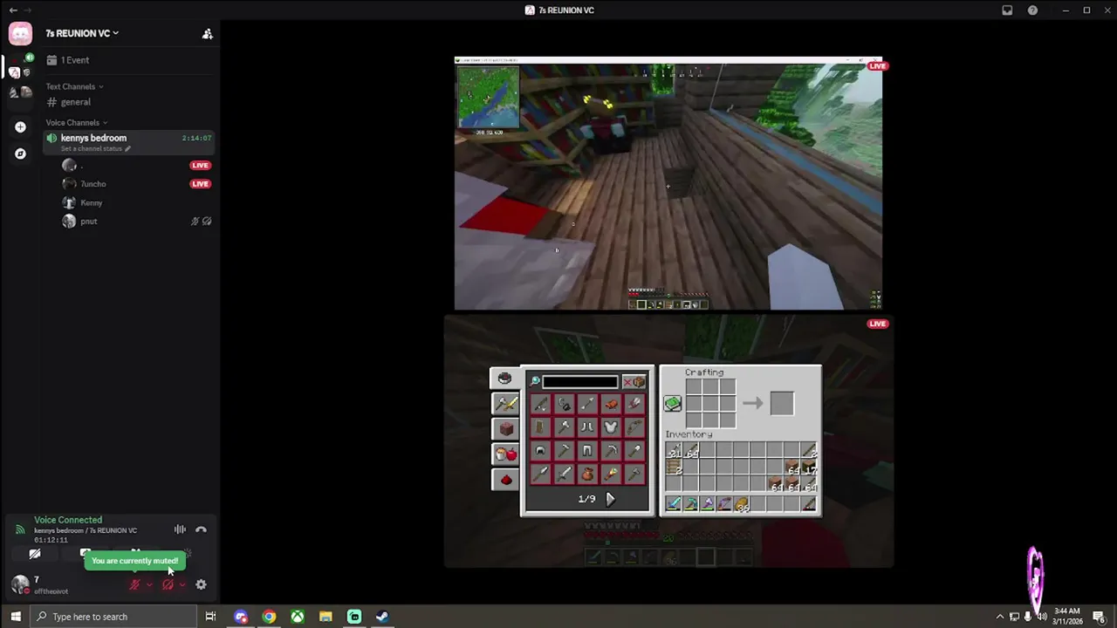This screenshot has height=628, width=1117.
Task: Unmute microphone in the user panel
Action: click(x=134, y=584)
